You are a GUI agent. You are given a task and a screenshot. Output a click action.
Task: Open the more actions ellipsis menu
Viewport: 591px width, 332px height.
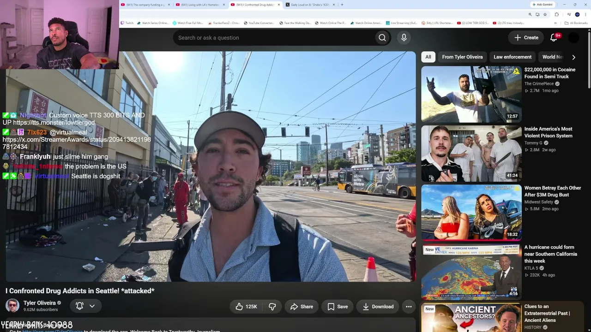pos(409,307)
